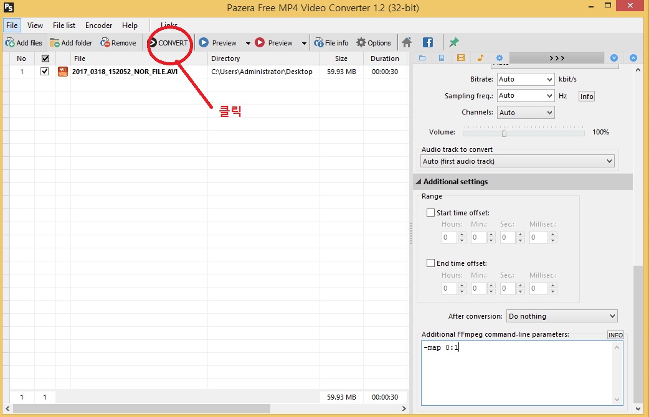
Task: Open the File info tool
Action: pos(331,43)
